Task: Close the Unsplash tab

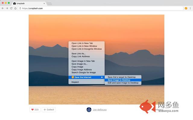Action: tap(44, 3)
